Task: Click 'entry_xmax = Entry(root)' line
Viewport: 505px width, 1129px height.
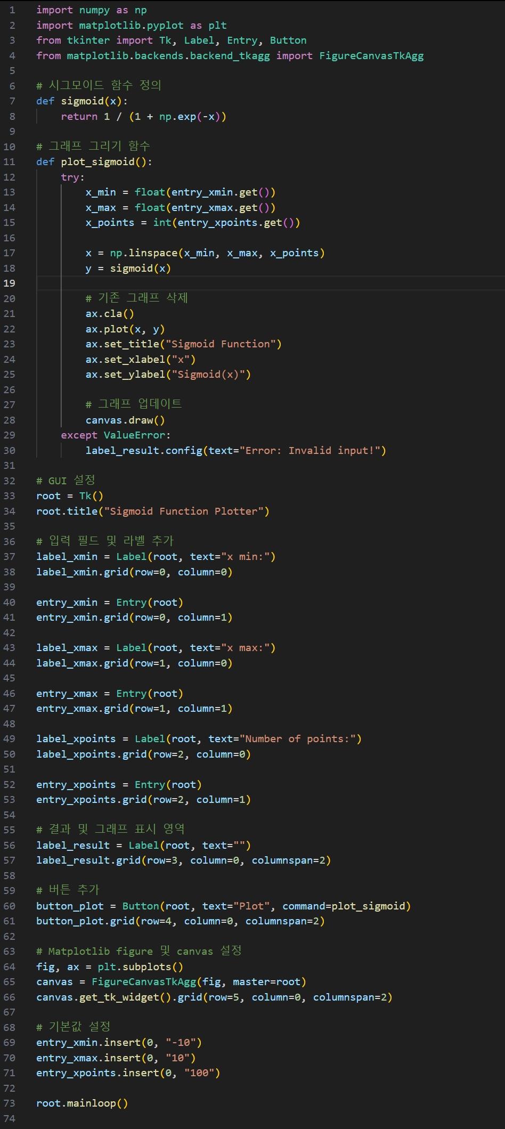Action: pyautogui.click(x=110, y=693)
